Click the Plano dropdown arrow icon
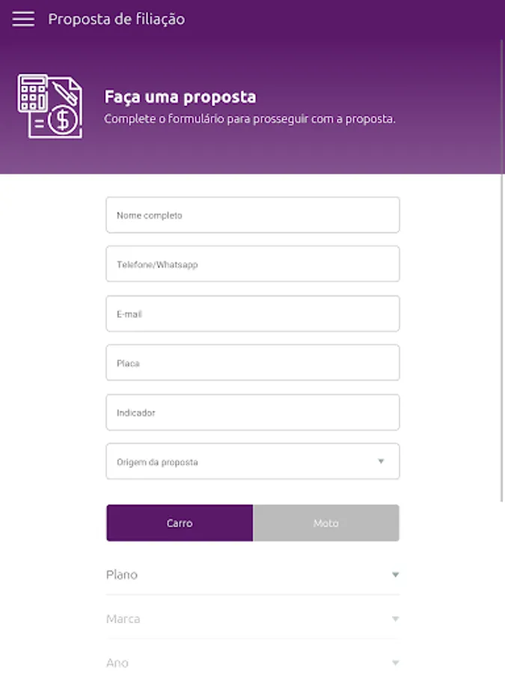Screen dimensions: 505x674 pyautogui.click(x=395, y=575)
